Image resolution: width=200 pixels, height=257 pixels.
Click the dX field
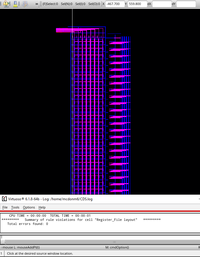[162, 4]
